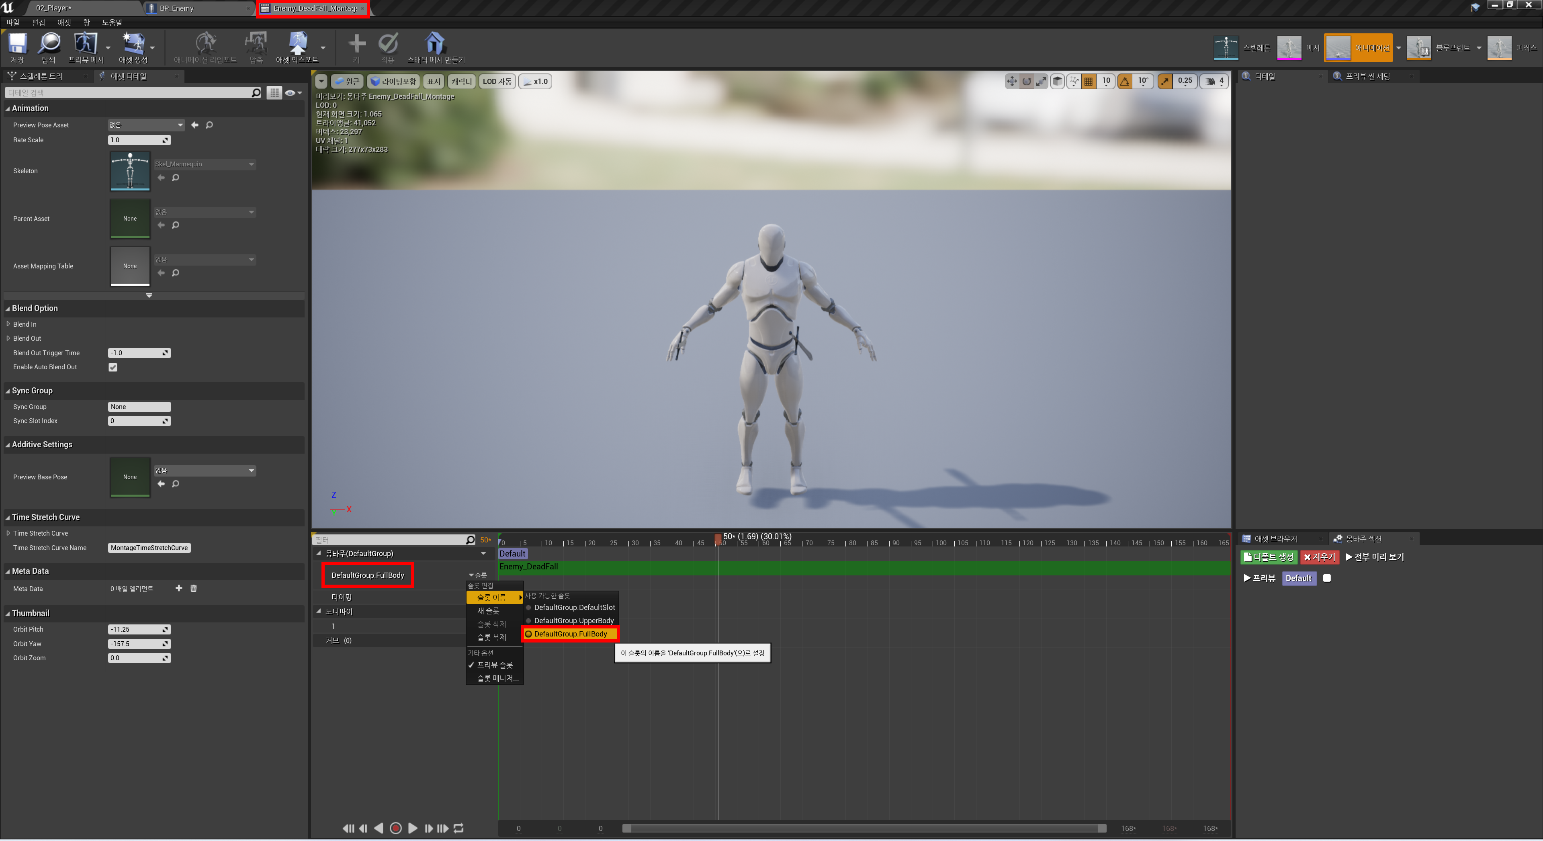
Task: Open the Preview Pose Asset dropdown
Action: point(146,125)
